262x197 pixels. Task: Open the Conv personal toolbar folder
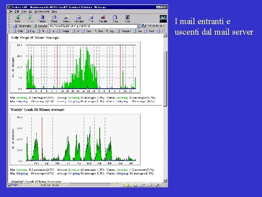click(x=87, y=31)
